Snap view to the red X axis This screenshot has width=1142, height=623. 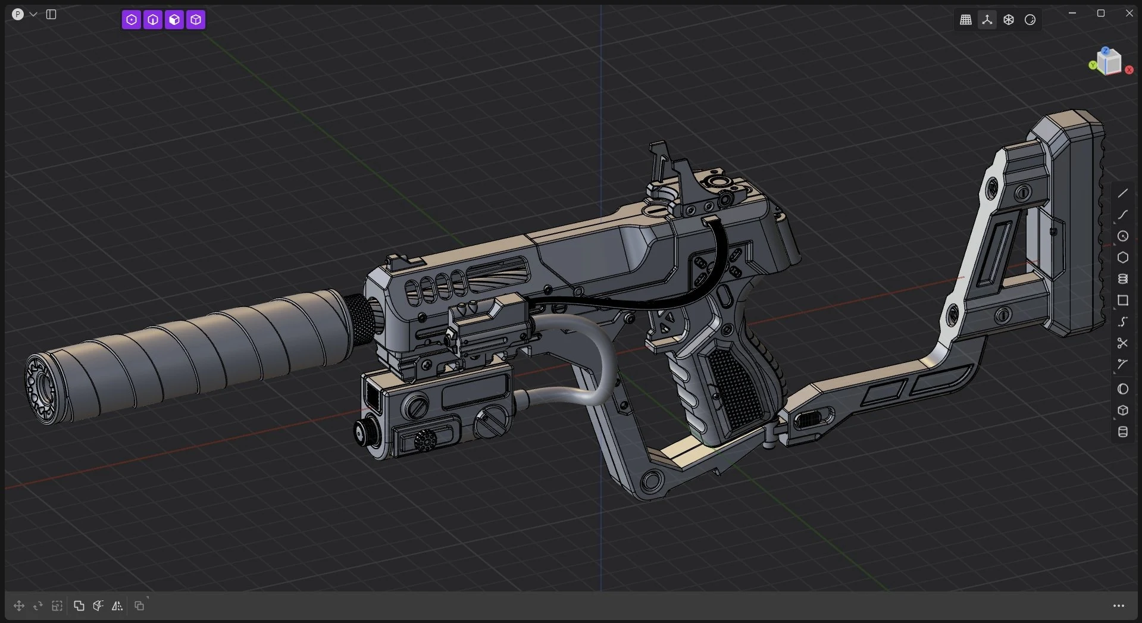click(1129, 70)
